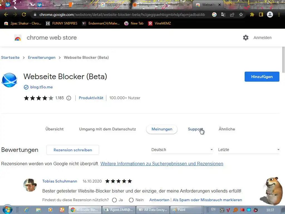Click Antworten on the review

(159, 200)
